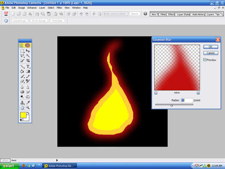This screenshot has height=169, width=225.
Task: Select the Hand tool in the toolbox
Action: (22, 108)
